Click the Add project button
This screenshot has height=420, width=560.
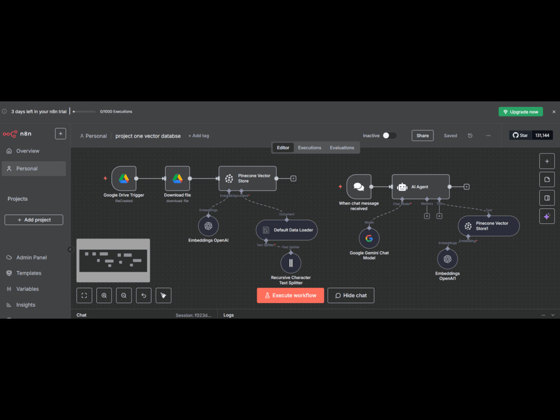point(34,220)
